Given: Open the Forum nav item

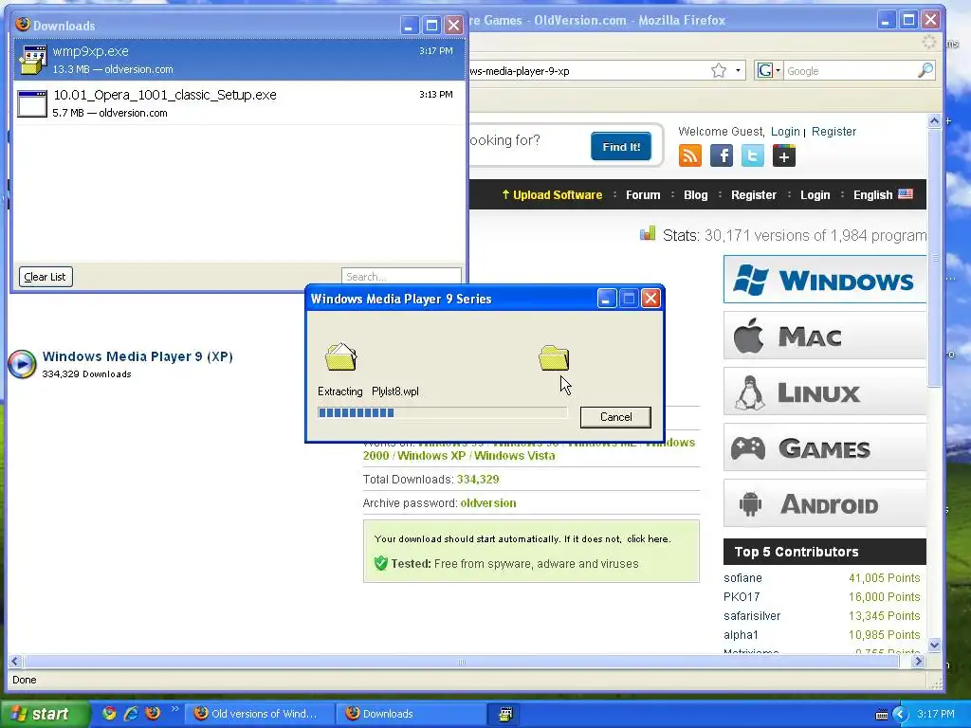Looking at the screenshot, I should tap(643, 194).
